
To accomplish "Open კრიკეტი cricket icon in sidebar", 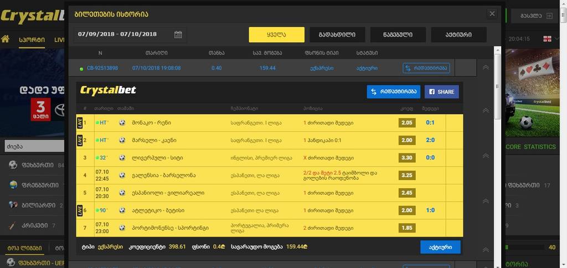I will (13, 225).
